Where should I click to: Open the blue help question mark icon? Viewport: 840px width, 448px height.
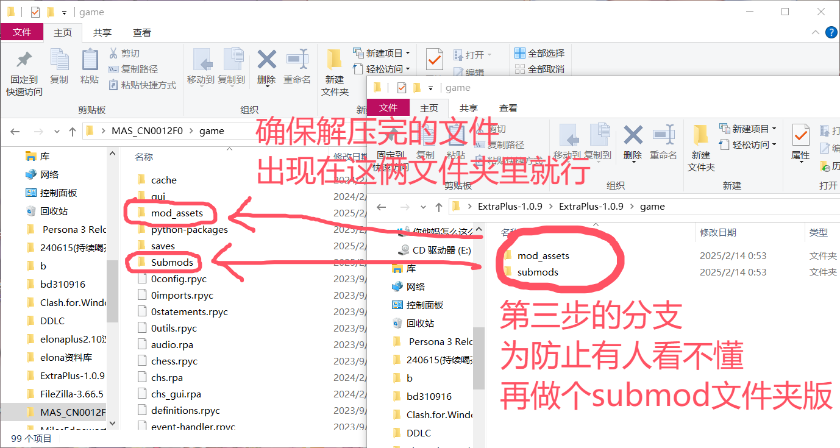[831, 32]
